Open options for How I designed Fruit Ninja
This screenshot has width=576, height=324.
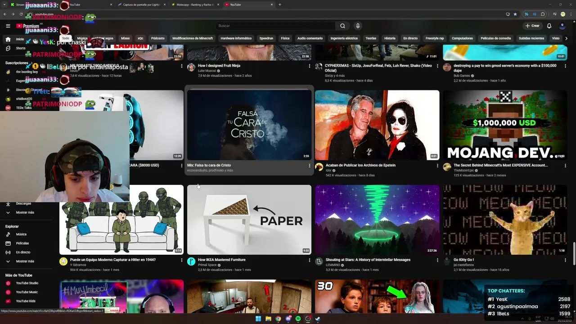[x=309, y=66]
